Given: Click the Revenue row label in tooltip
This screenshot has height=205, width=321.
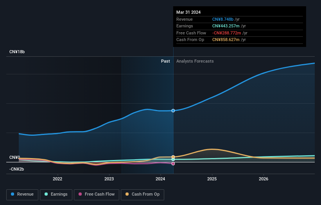Looking at the screenshot, I should [x=185, y=19].
